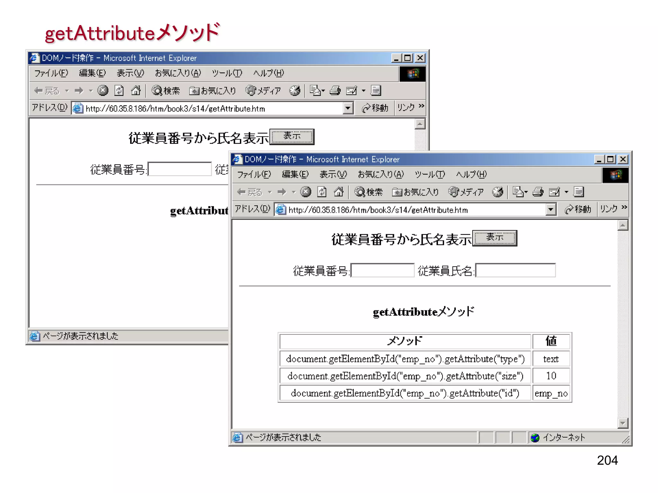Click IE page icon in front address bar
Viewport: 658px width, 493px height.
coord(281,210)
